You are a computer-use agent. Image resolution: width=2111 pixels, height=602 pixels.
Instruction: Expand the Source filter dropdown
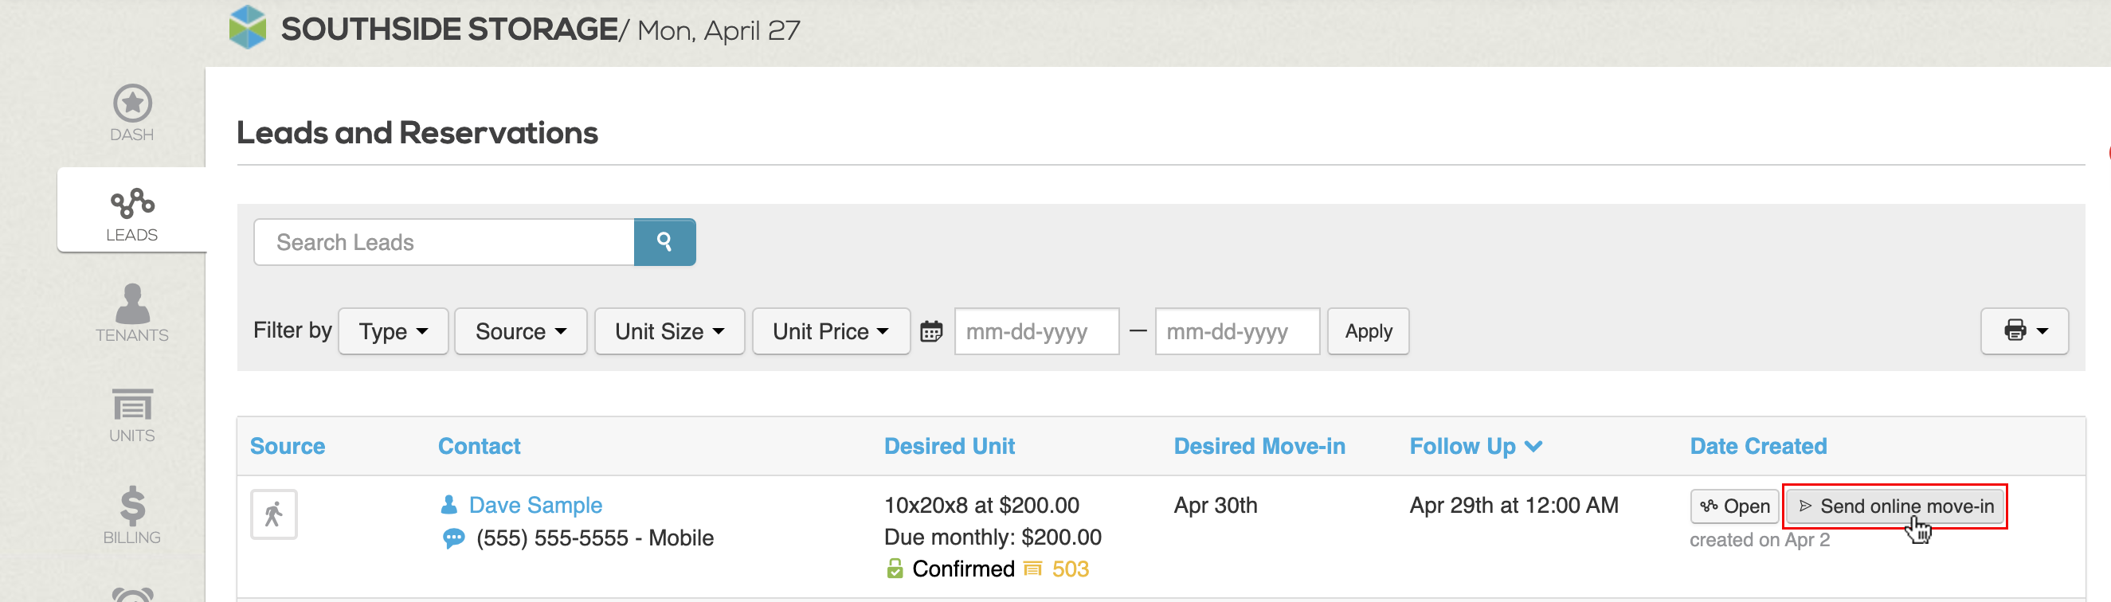point(519,331)
